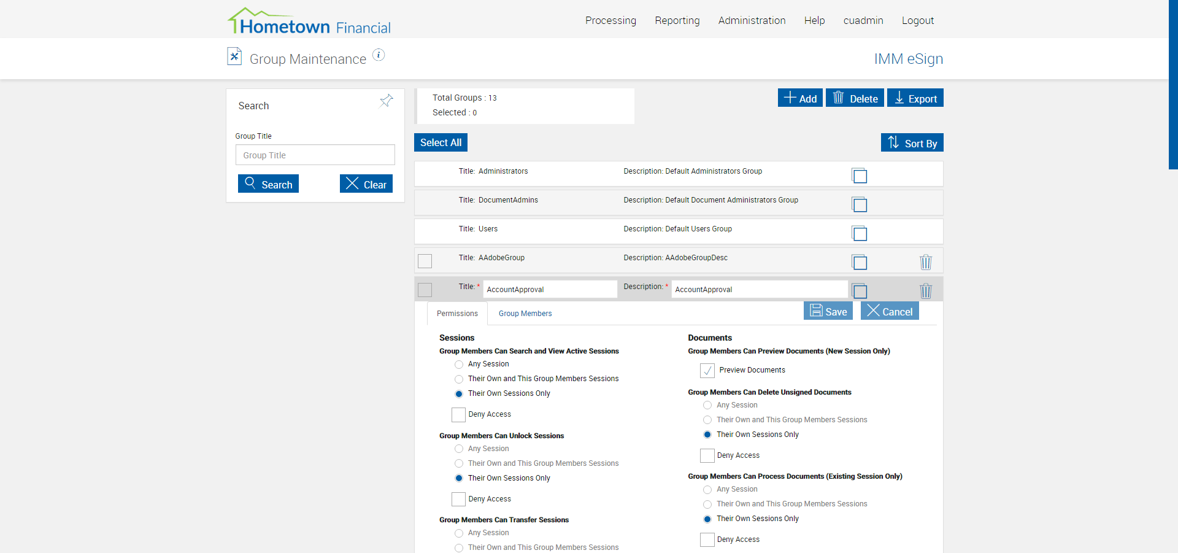Open the Sort By dropdown

[912, 143]
